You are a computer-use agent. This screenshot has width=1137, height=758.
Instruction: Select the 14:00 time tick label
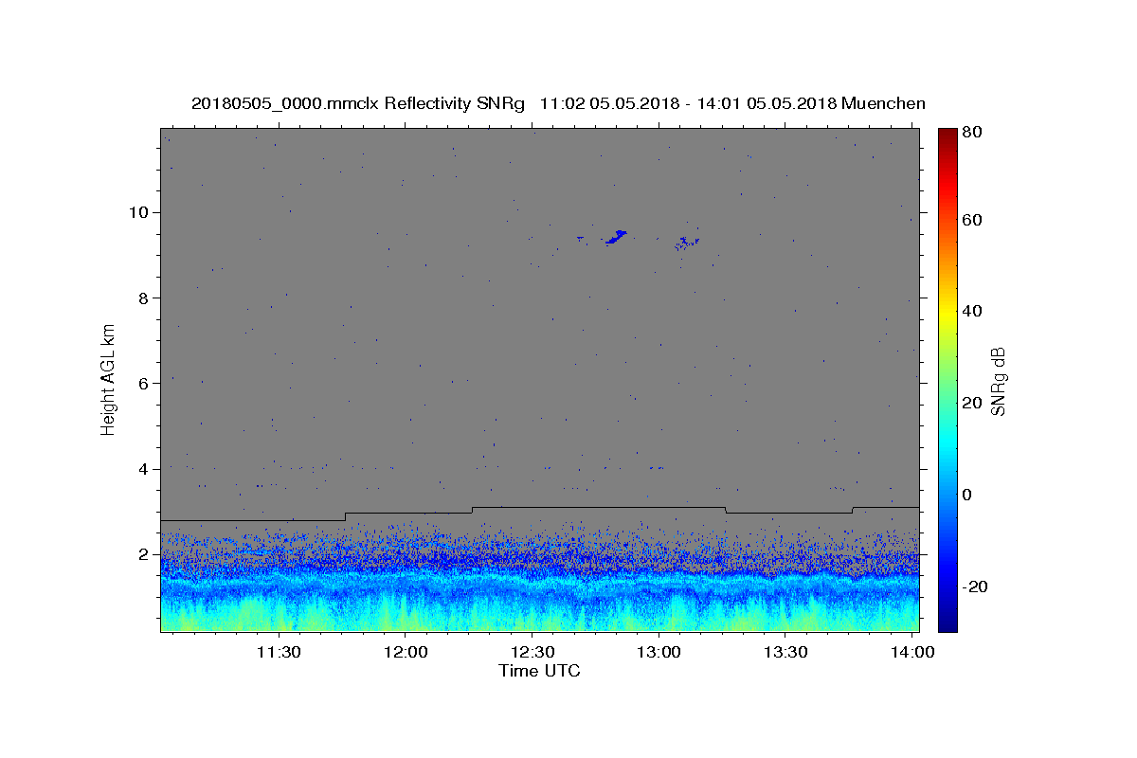[x=911, y=653]
